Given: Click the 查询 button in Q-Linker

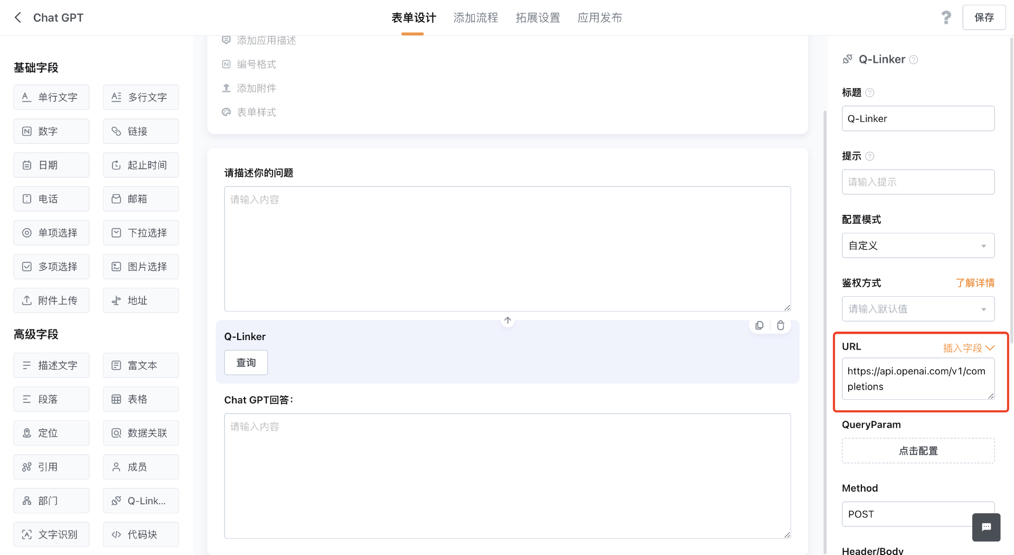Looking at the screenshot, I should click(246, 362).
